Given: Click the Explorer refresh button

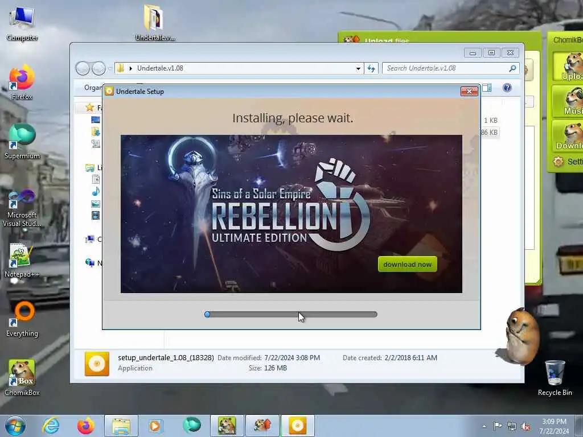Looking at the screenshot, I should tap(371, 68).
